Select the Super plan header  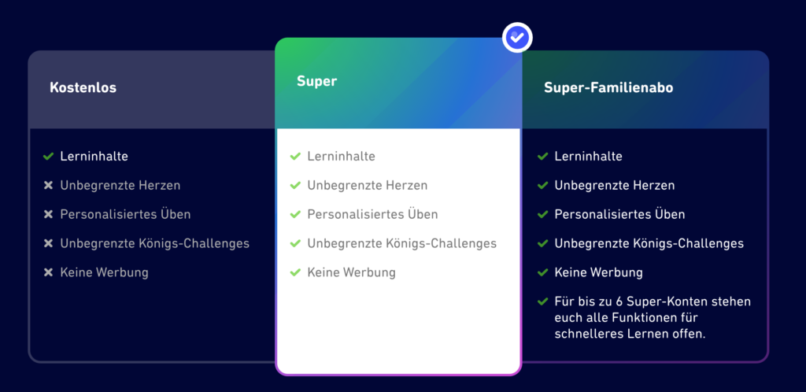tap(398, 83)
